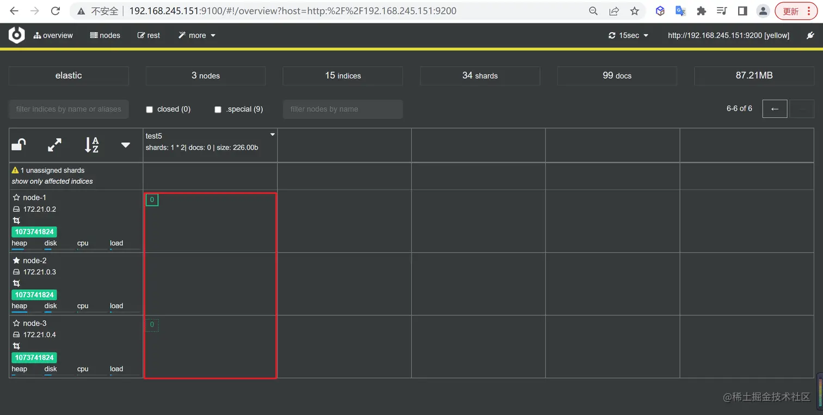
Task: Open the browser zoom magnifier icon
Action: [593, 11]
